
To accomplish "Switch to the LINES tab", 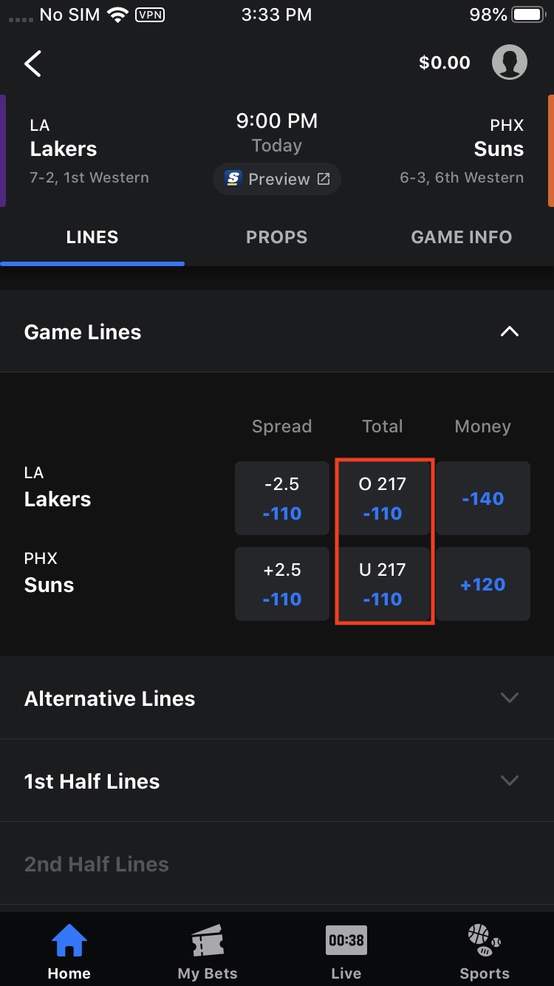I will [92, 237].
